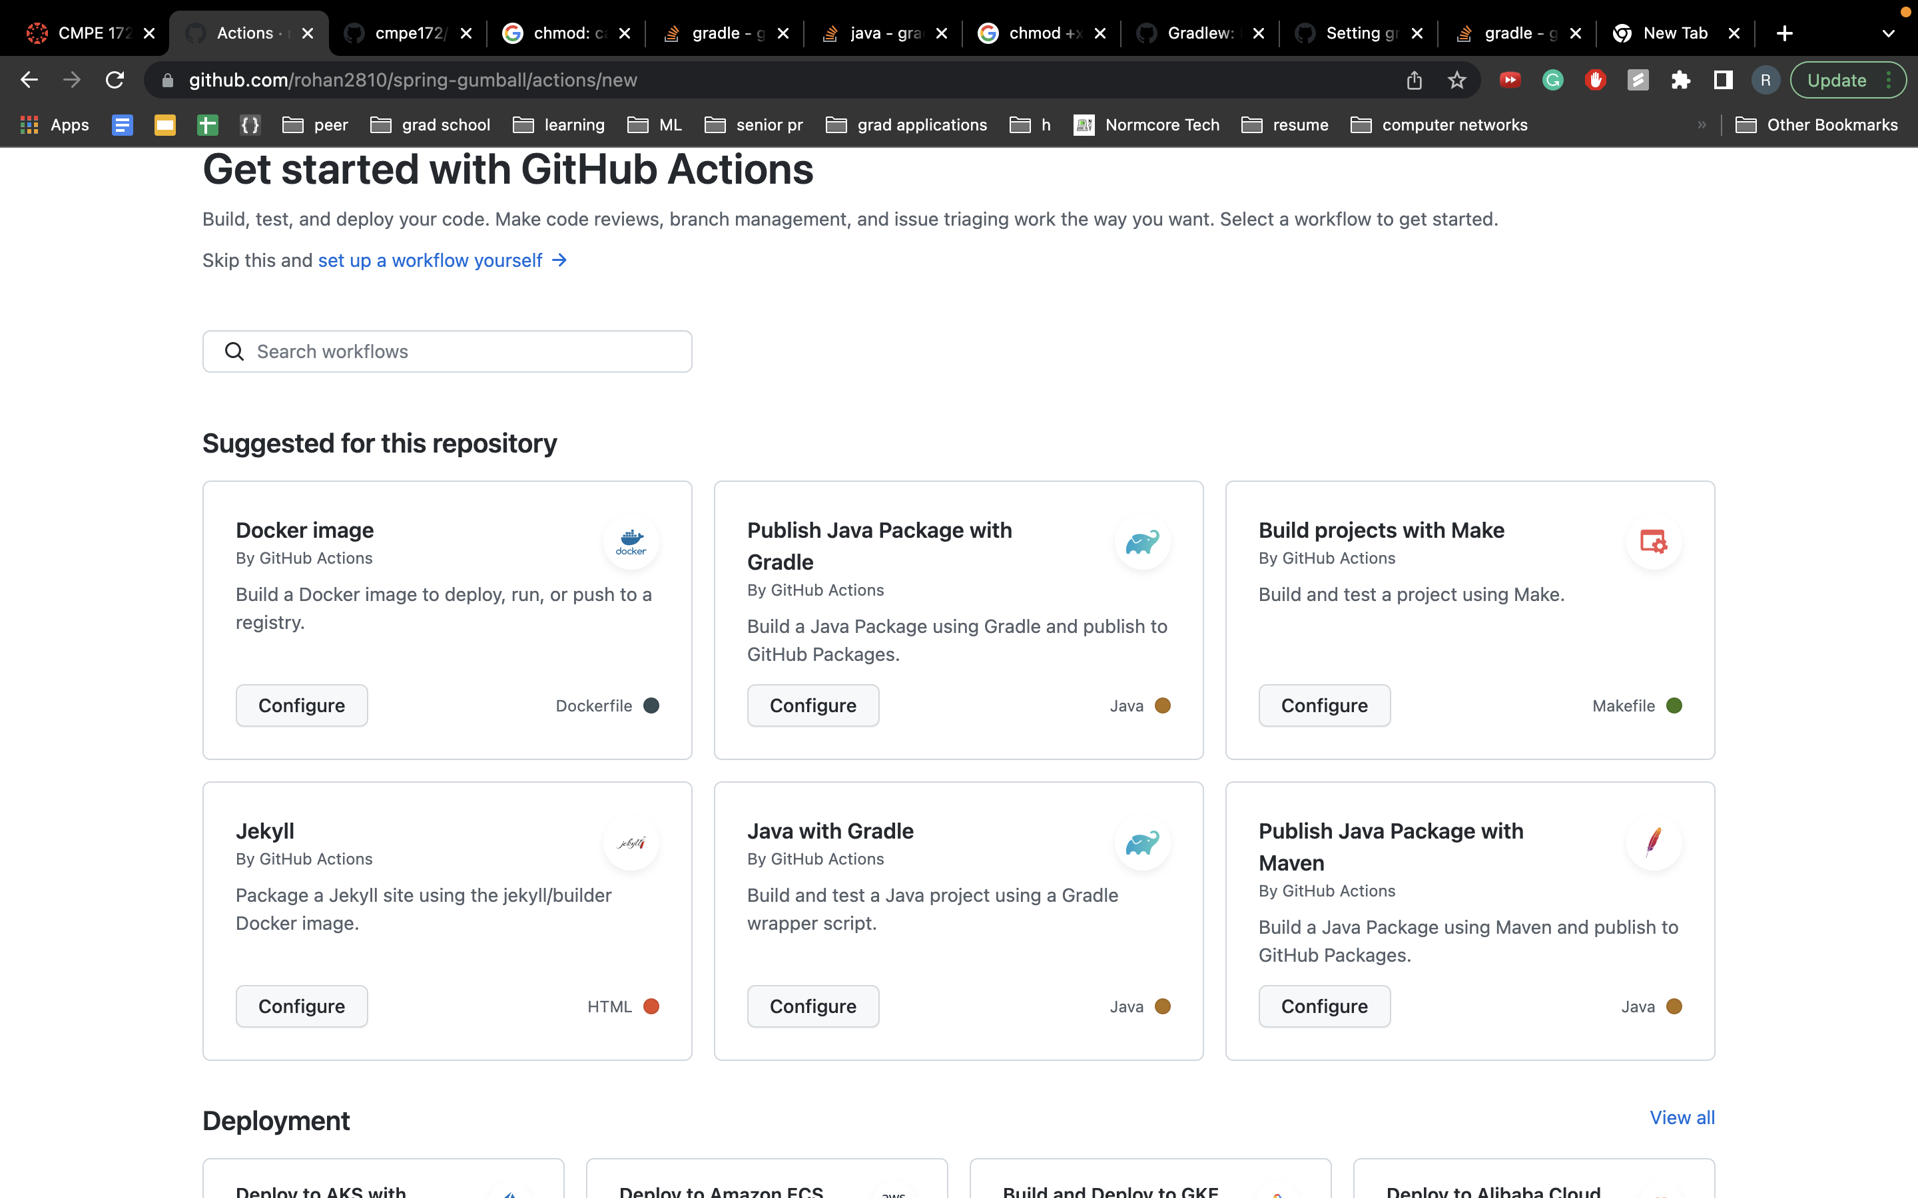Reload the page
1918x1198 pixels.
point(115,80)
